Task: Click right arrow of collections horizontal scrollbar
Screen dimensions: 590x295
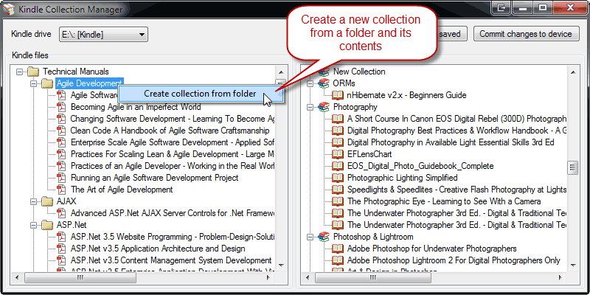Action: 559,278
